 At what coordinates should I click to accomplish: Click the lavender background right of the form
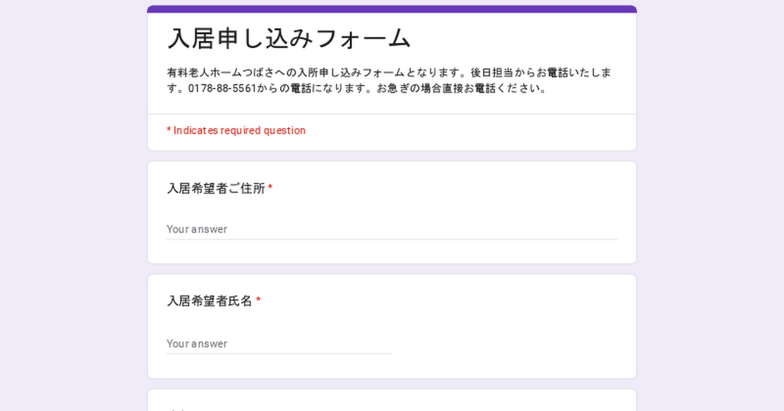(710, 205)
